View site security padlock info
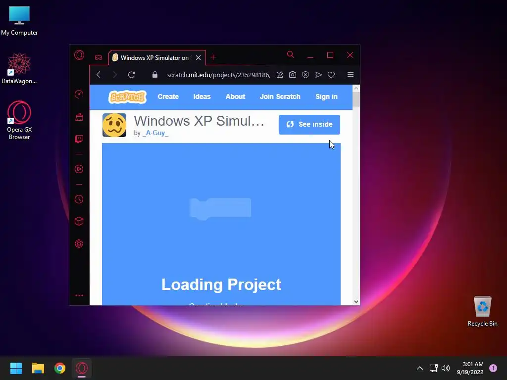Image resolution: width=507 pixels, height=380 pixels. pos(155,75)
